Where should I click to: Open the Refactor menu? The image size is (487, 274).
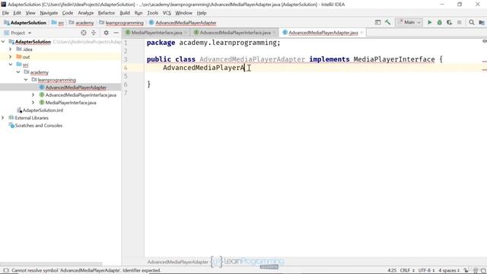[107, 13]
